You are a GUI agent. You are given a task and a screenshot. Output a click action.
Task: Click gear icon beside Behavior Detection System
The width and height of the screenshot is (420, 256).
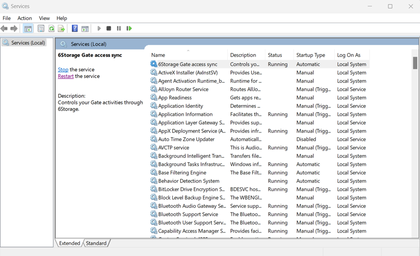point(154,180)
